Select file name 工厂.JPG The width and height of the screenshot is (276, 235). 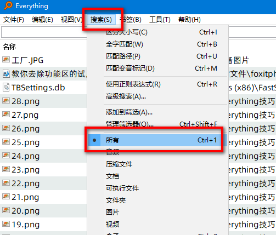(x=27, y=60)
